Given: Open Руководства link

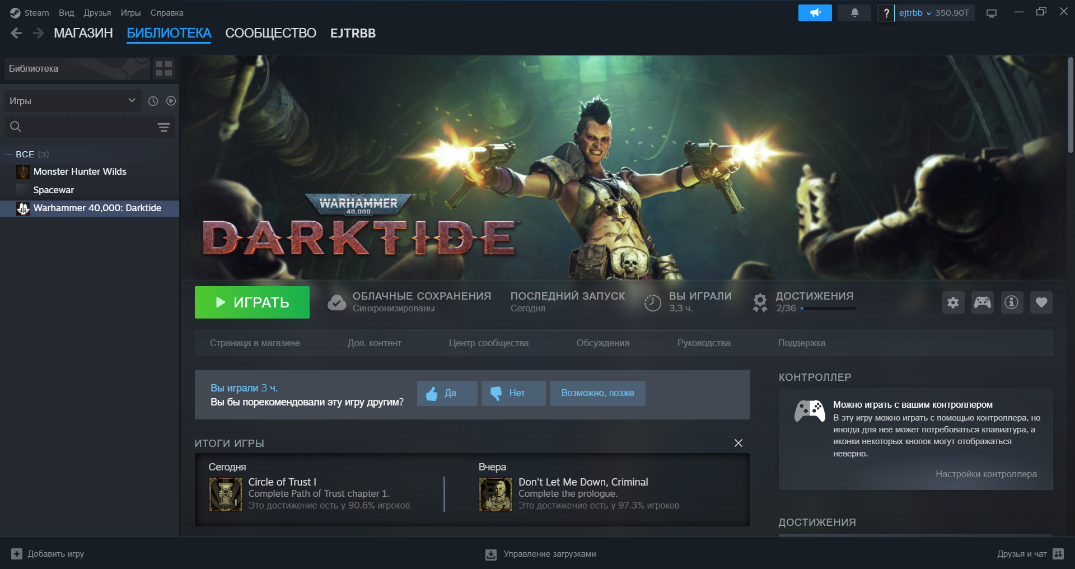Looking at the screenshot, I should pyautogui.click(x=704, y=343).
